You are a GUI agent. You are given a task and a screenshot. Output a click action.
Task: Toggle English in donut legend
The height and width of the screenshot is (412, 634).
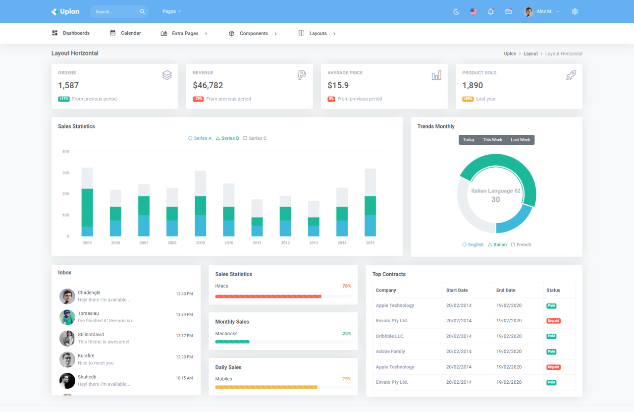coord(473,244)
